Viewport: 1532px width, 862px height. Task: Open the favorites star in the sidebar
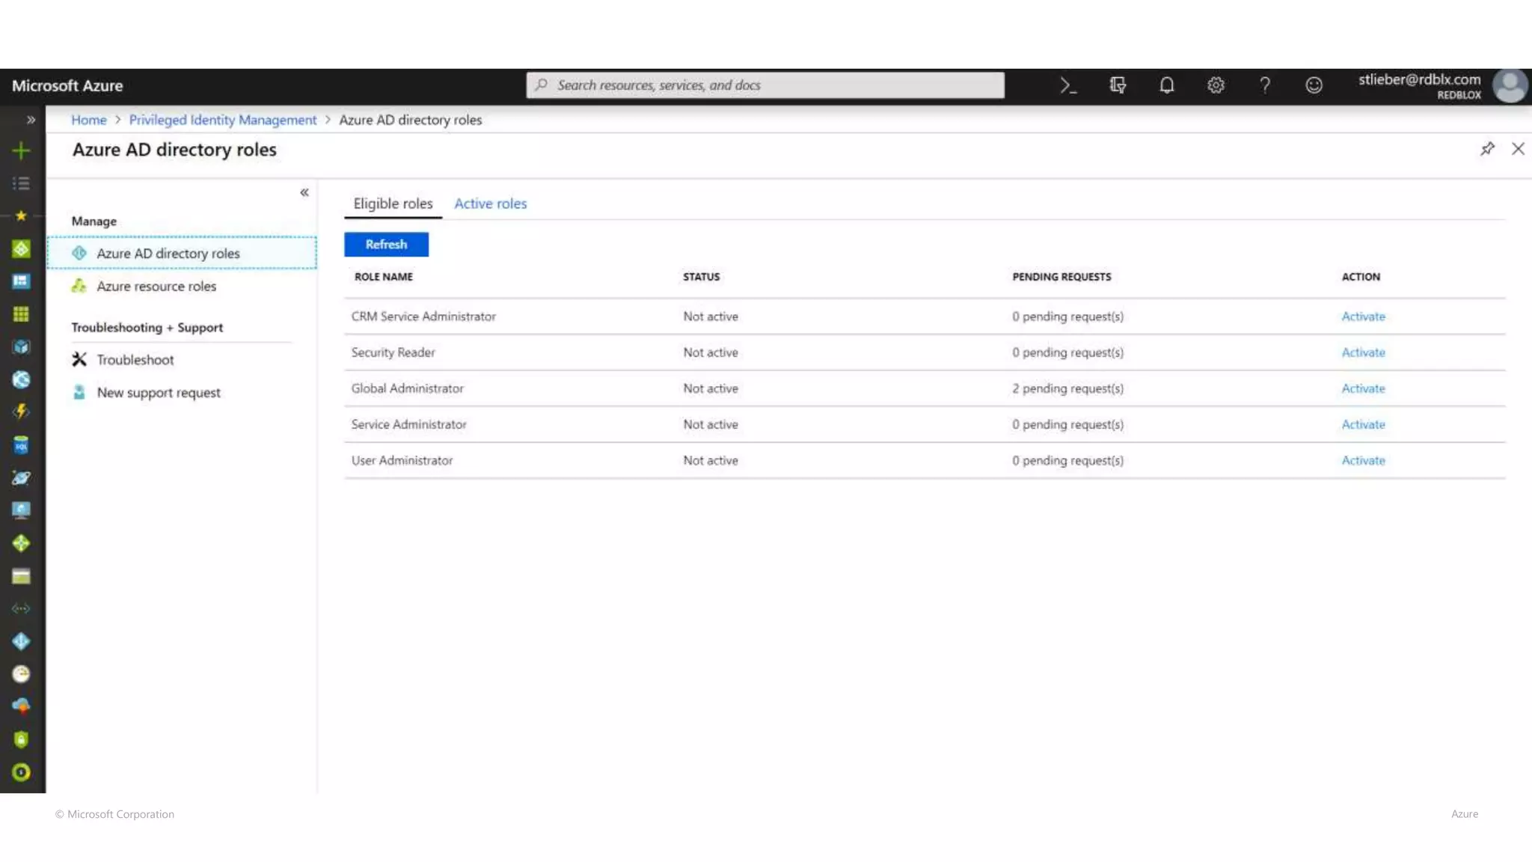coord(21,215)
